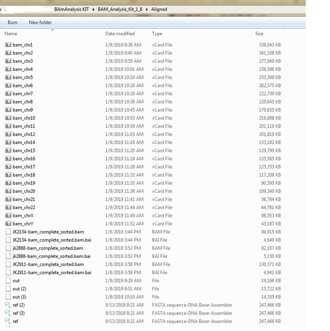Image resolution: width=330 pixels, height=331 pixels.
Task: Expand breadcrumb arrow after BAmAnalysis KIT
Action: pos(93,9)
